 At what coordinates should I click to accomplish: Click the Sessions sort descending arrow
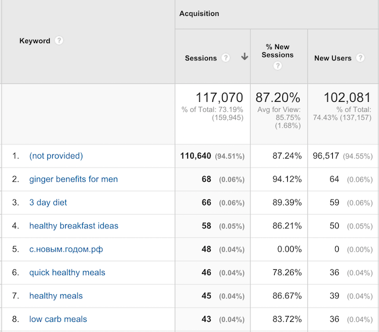[245, 57]
